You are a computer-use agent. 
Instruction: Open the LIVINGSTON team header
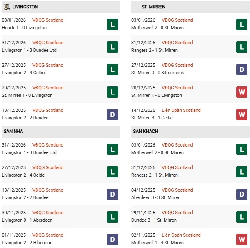click(25, 7)
